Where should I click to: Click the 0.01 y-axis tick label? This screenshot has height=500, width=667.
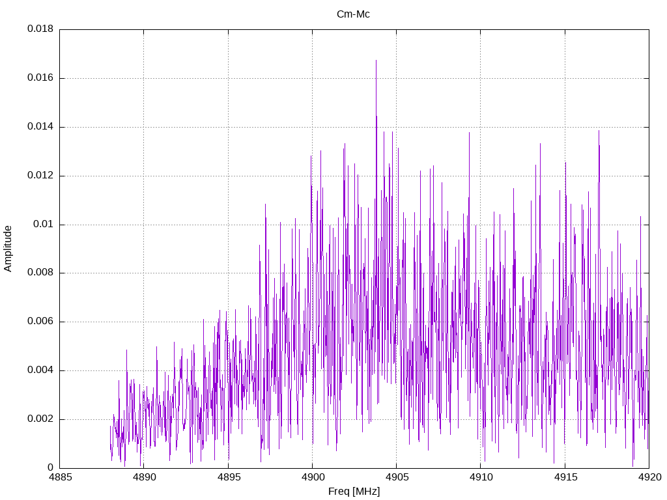[x=44, y=224]
